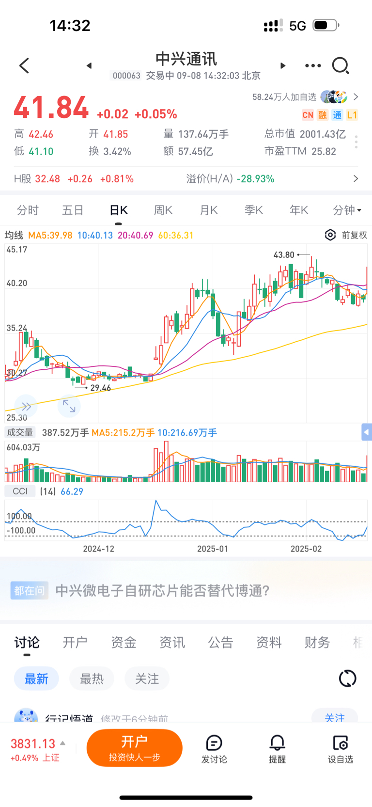Screen dimensions: 372x807
Task: Switch to 分时 chart tab
Action: [28, 210]
